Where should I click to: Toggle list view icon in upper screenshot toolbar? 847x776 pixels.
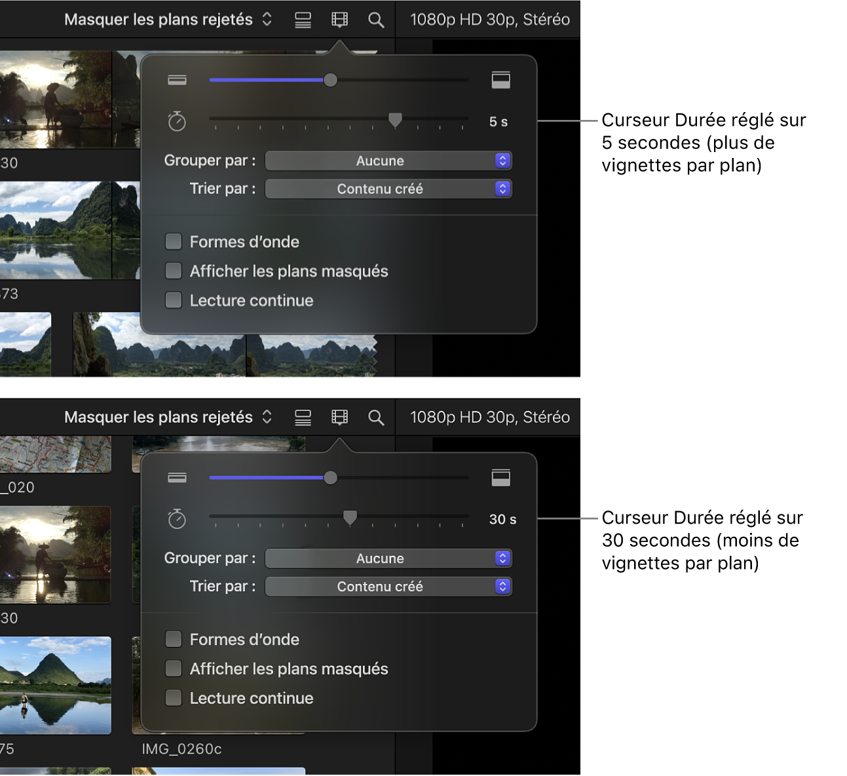coord(303,20)
